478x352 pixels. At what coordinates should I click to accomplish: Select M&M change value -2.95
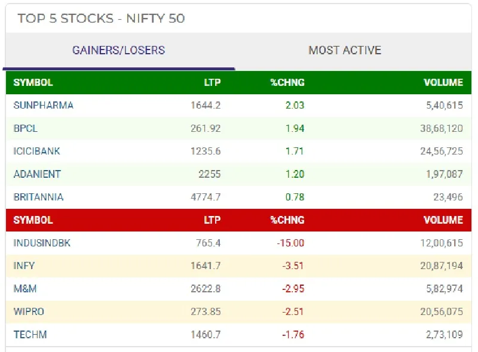293,289
